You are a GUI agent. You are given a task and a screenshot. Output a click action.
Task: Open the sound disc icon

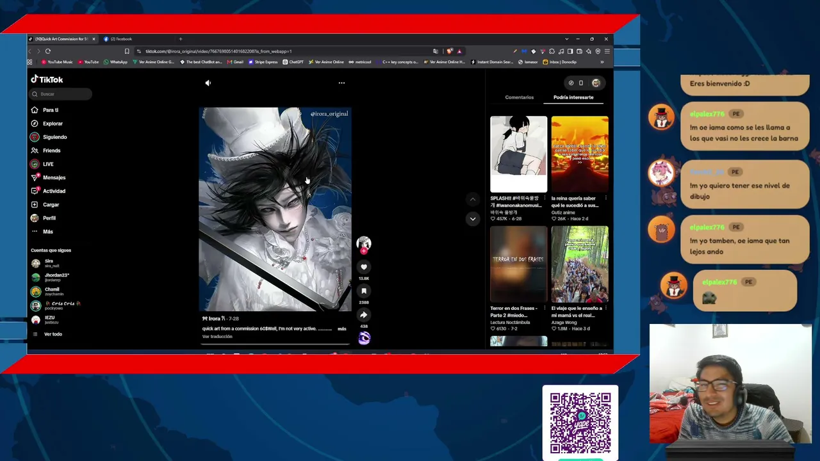pos(364,339)
